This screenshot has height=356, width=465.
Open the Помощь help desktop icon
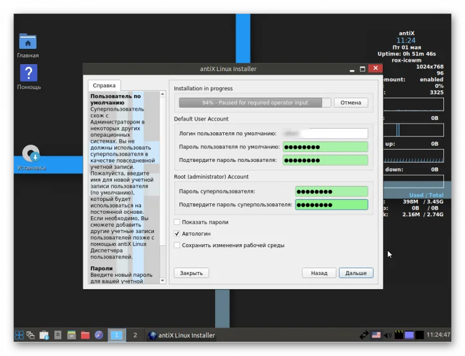point(28,74)
